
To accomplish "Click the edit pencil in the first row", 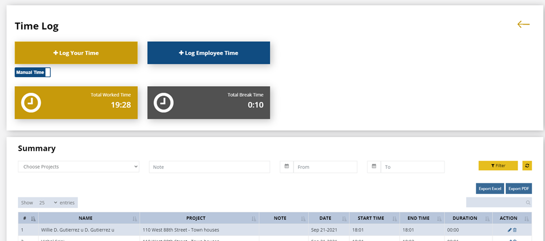I will pyautogui.click(x=509, y=230).
